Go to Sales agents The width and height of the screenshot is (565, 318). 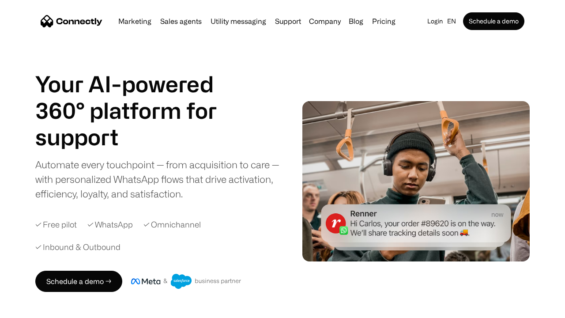pyautogui.click(x=181, y=21)
